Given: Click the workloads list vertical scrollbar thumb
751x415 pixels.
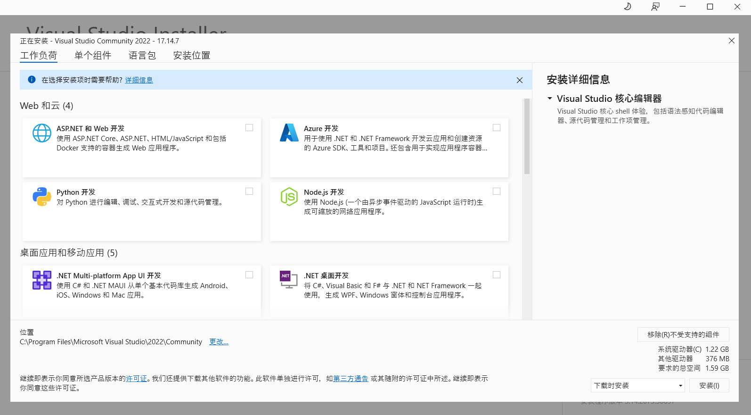Looking at the screenshot, I should tap(527, 136).
